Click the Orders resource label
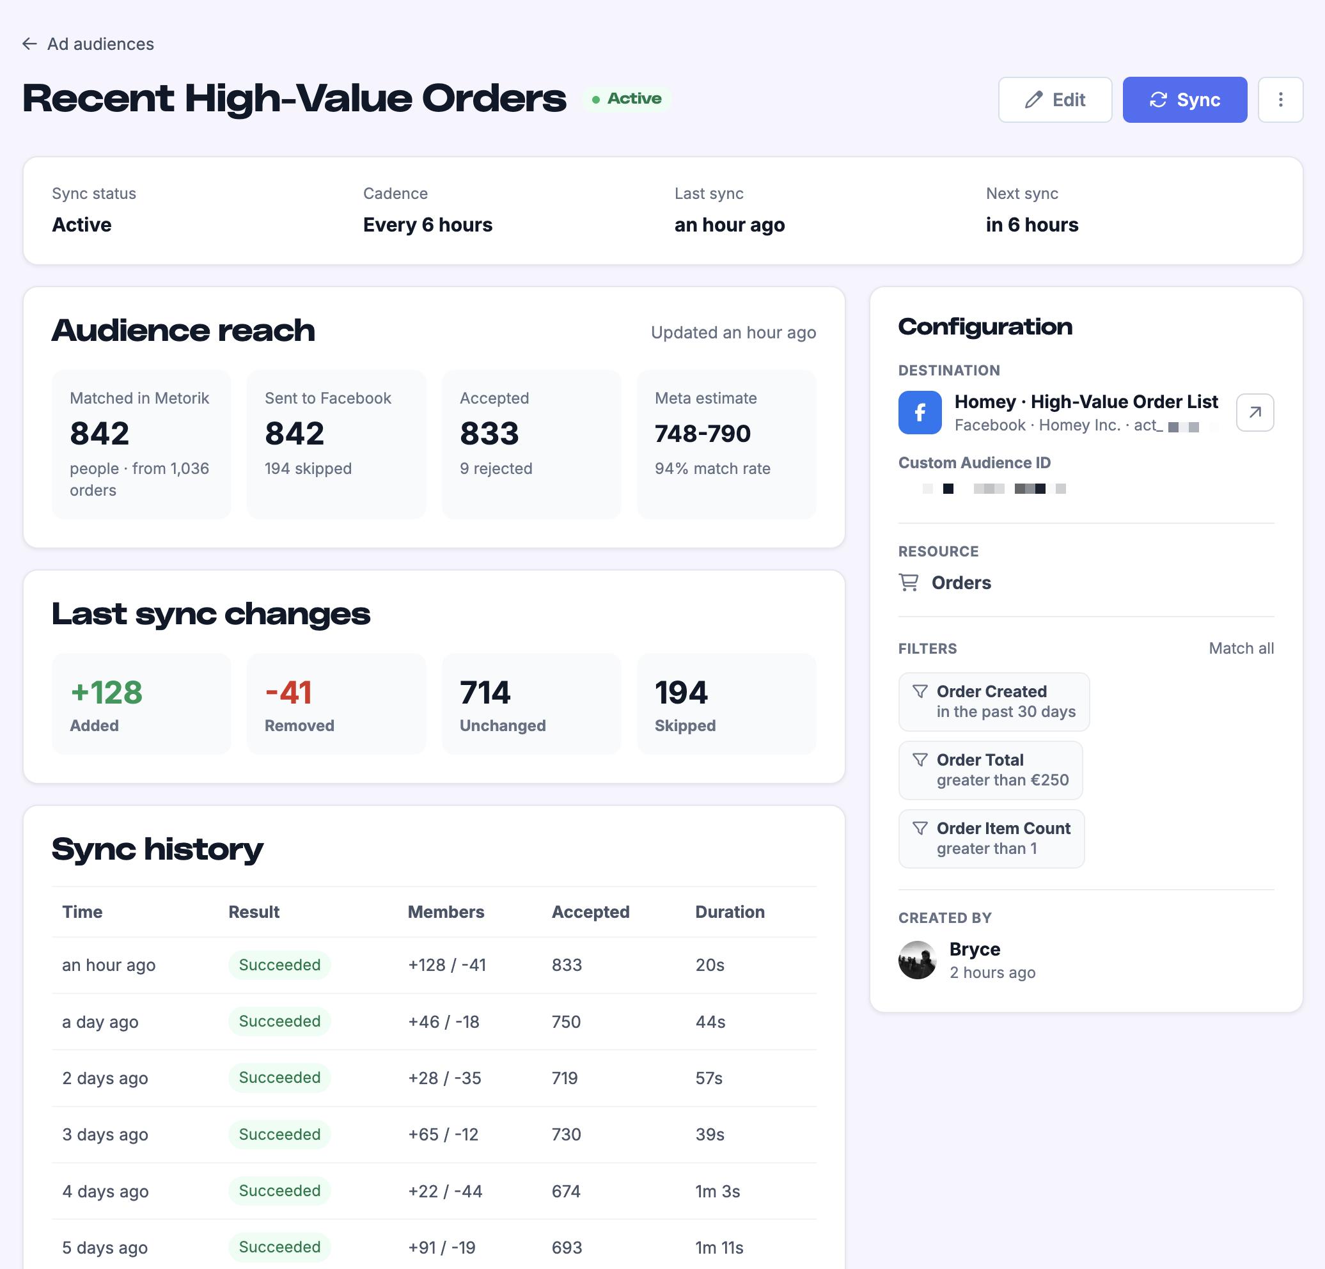 [961, 583]
